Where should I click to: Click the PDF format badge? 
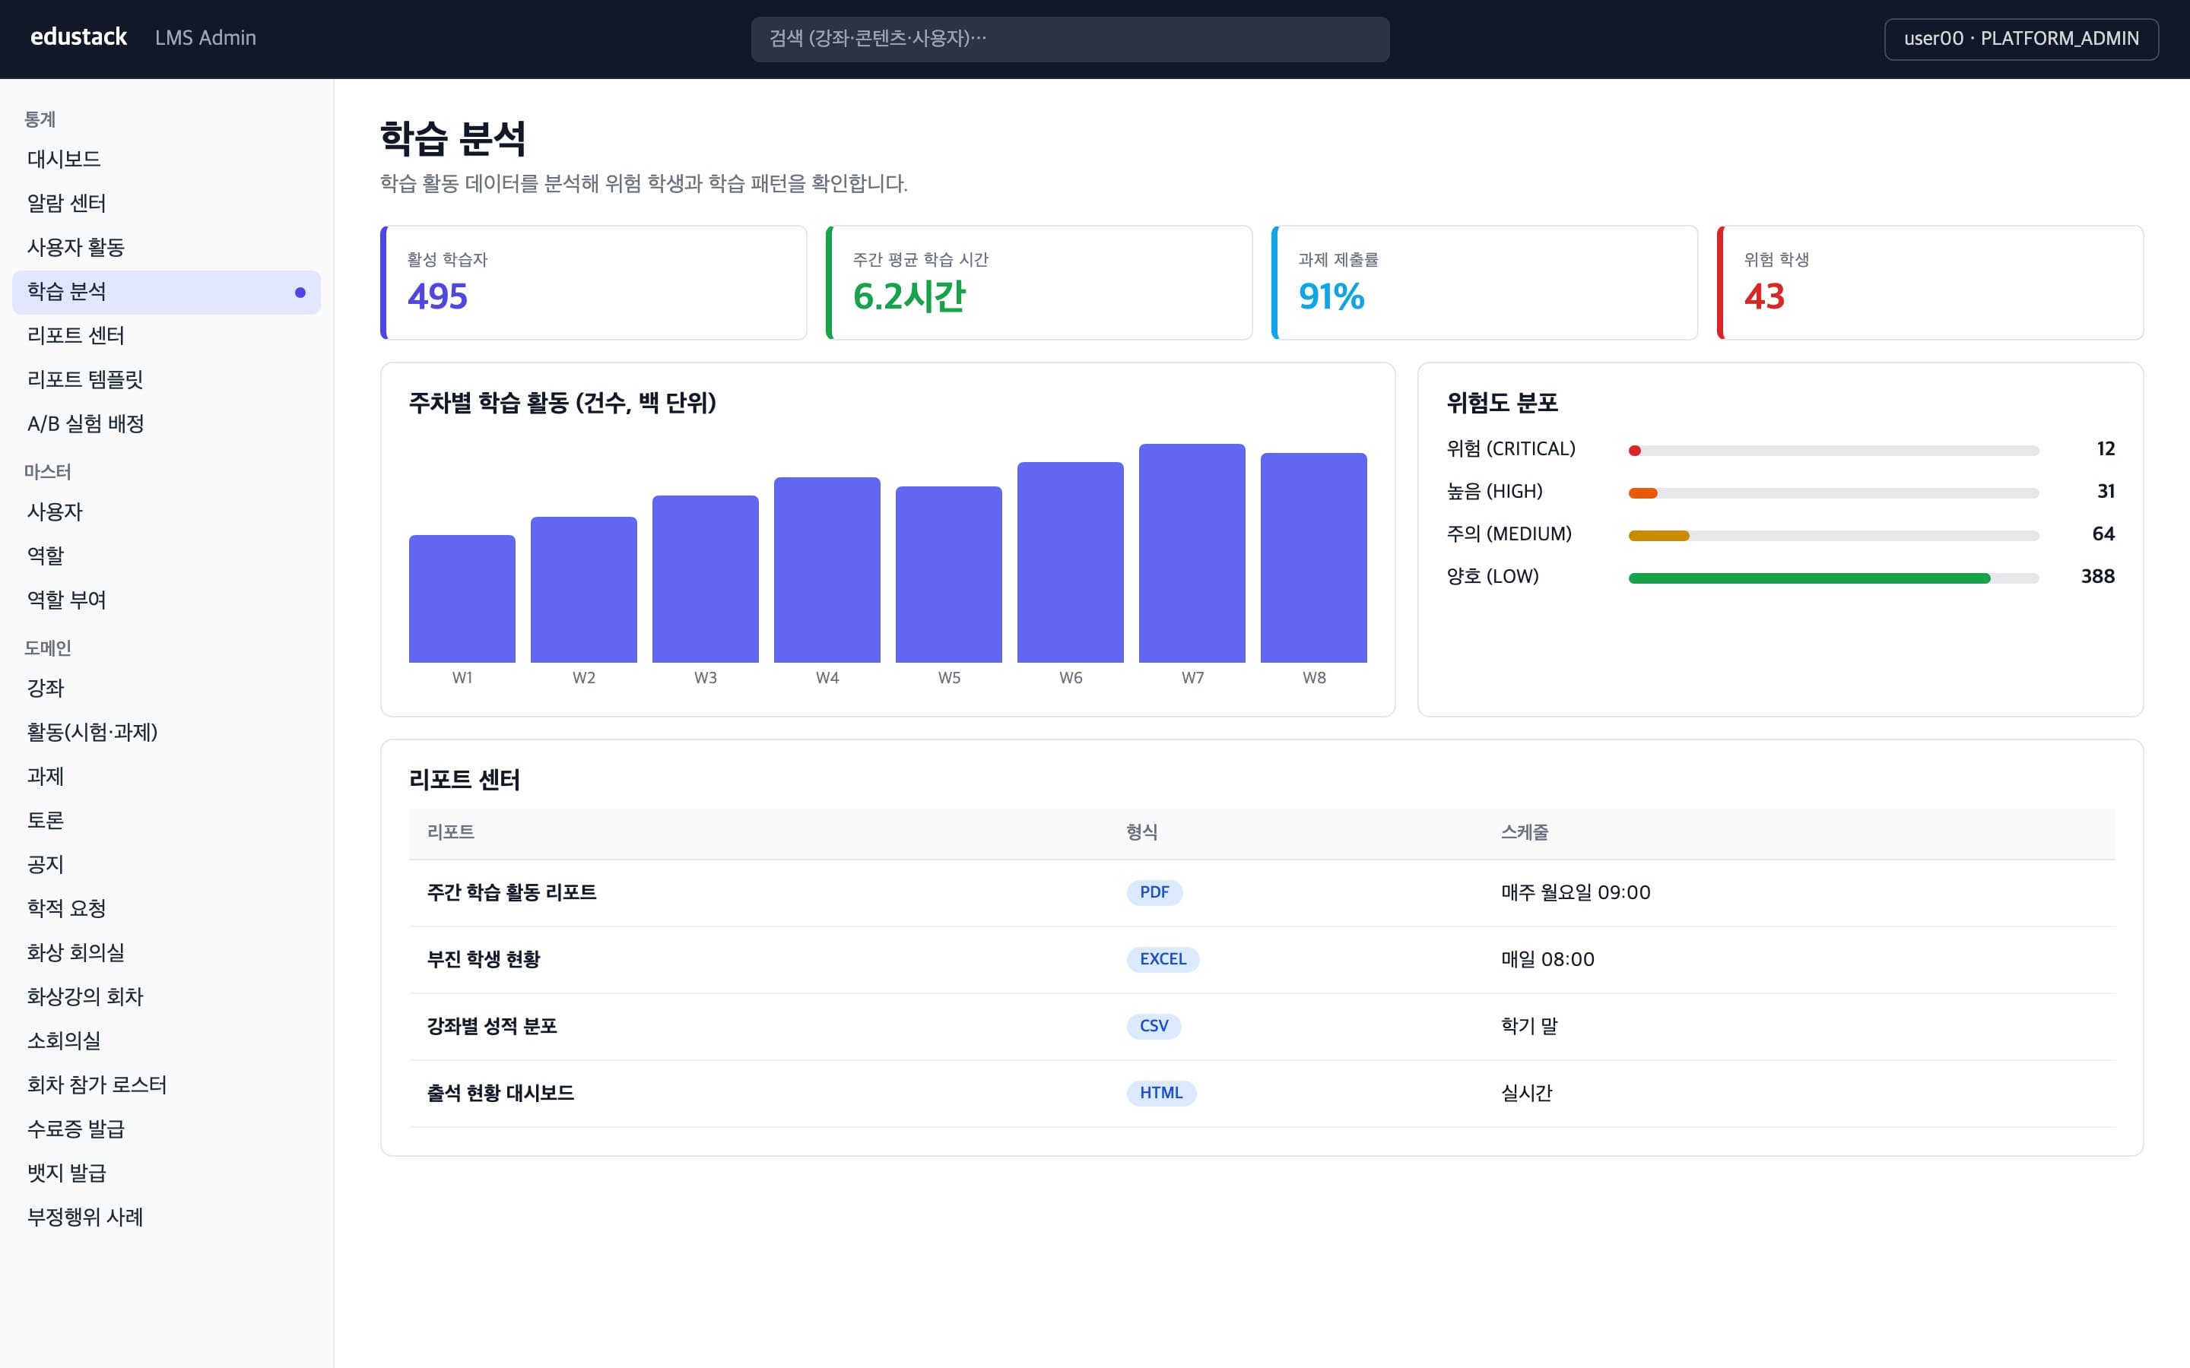click(x=1154, y=892)
